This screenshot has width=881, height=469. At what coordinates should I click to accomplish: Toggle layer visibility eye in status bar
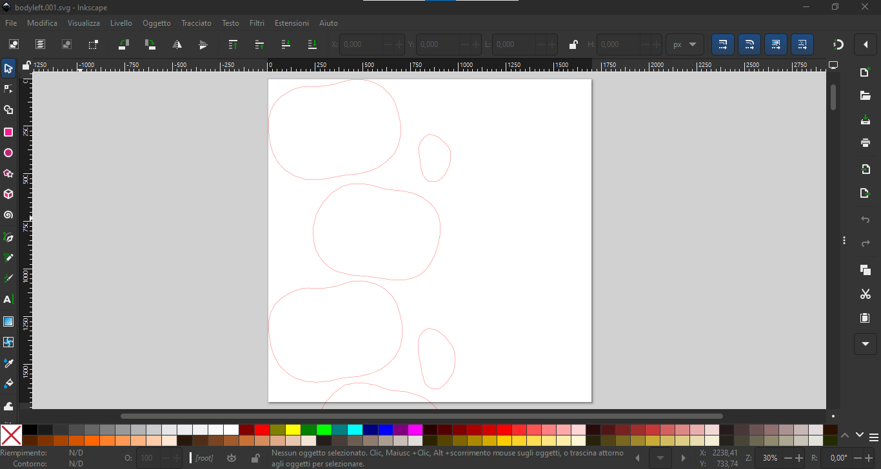tap(232, 458)
